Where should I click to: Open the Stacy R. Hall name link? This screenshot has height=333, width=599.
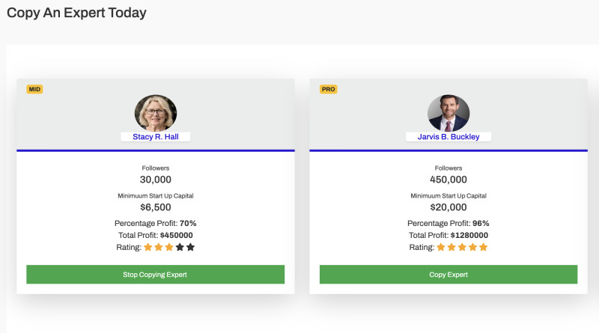point(156,137)
